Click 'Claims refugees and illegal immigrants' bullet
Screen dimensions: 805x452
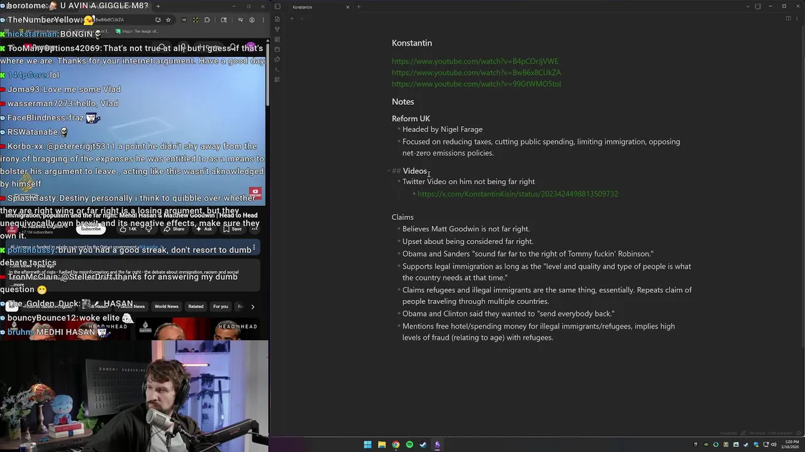coord(547,296)
